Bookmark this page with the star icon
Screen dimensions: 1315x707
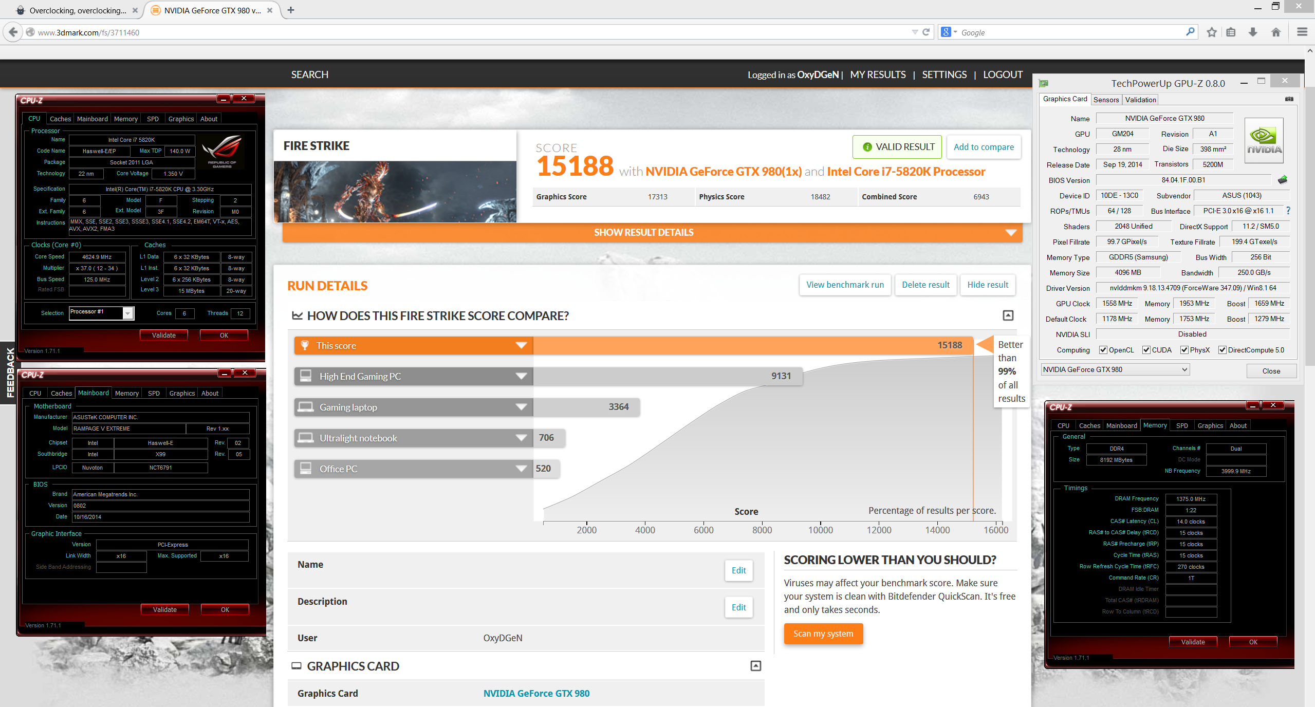click(1212, 32)
